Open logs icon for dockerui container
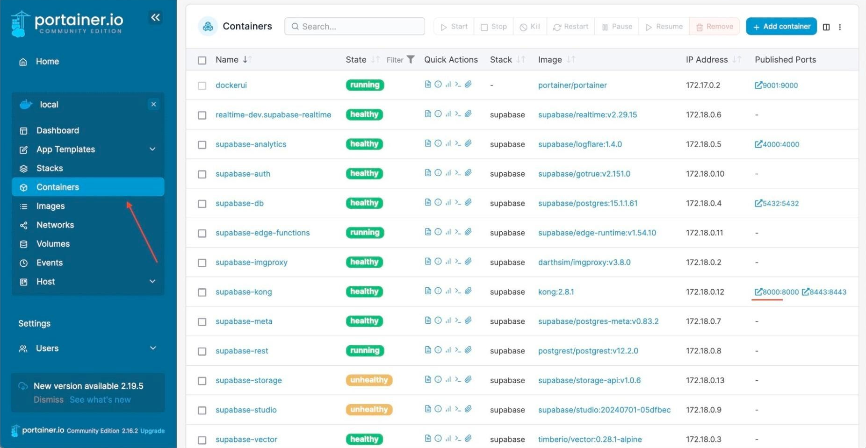 (x=428, y=85)
